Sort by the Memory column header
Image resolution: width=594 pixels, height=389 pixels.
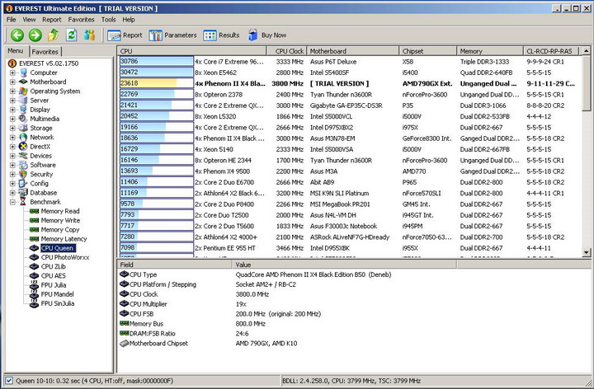pyautogui.click(x=489, y=51)
